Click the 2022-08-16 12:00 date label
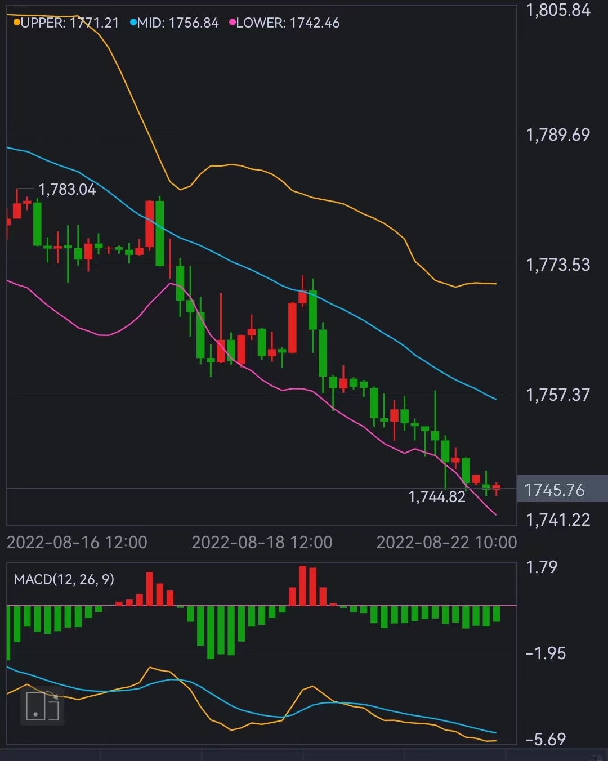This screenshot has width=608, height=761. coord(77,542)
